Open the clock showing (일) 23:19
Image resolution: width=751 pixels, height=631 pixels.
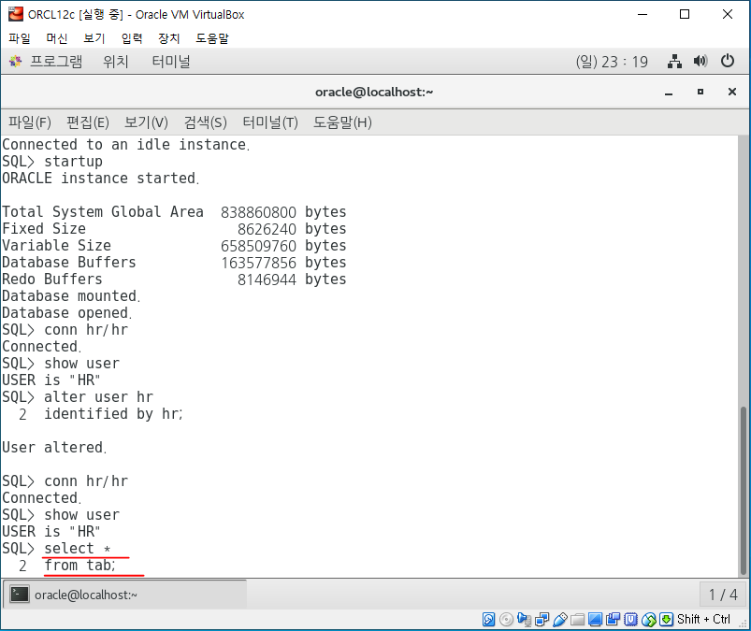click(x=612, y=62)
